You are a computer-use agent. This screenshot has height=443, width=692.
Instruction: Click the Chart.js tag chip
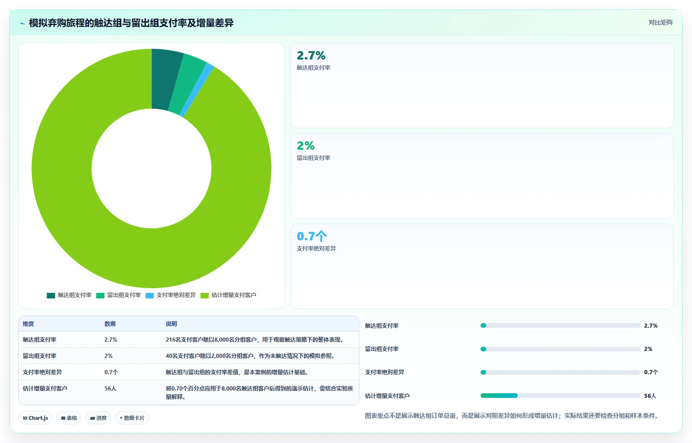(x=36, y=418)
